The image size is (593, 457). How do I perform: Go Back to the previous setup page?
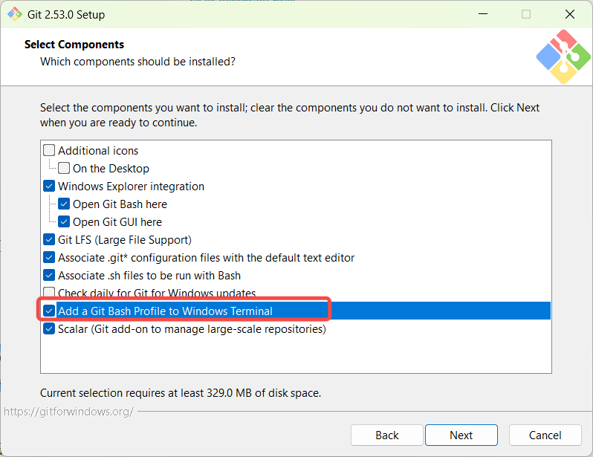click(387, 435)
